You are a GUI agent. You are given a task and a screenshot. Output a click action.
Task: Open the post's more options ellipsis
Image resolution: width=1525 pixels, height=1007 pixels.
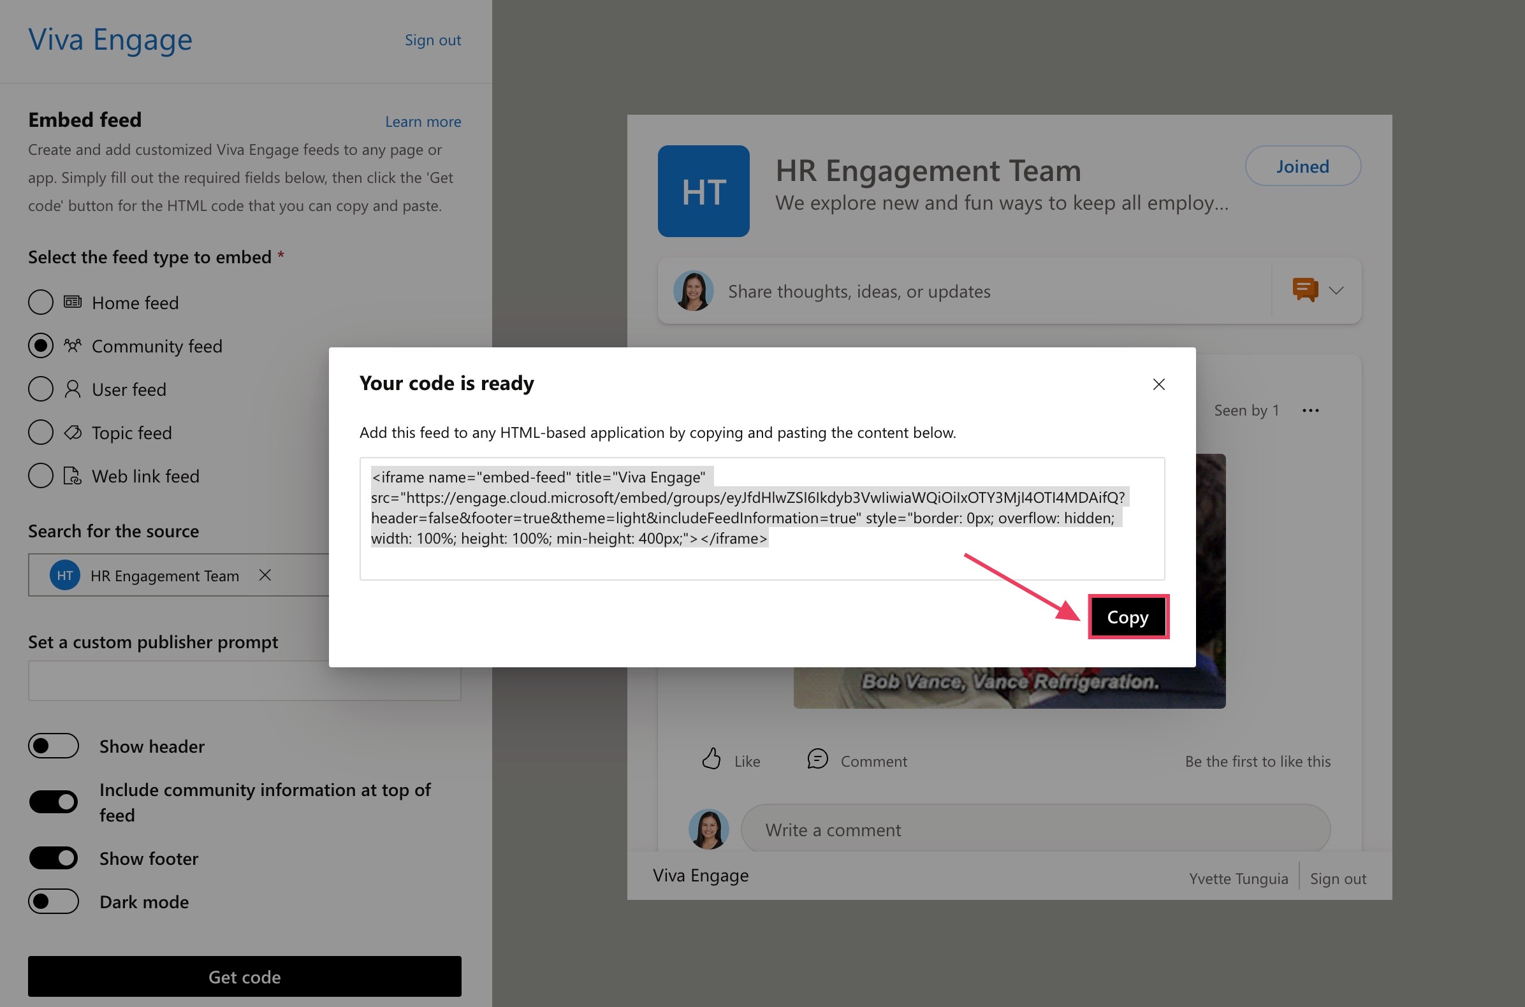pyautogui.click(x=1310, y=410)
